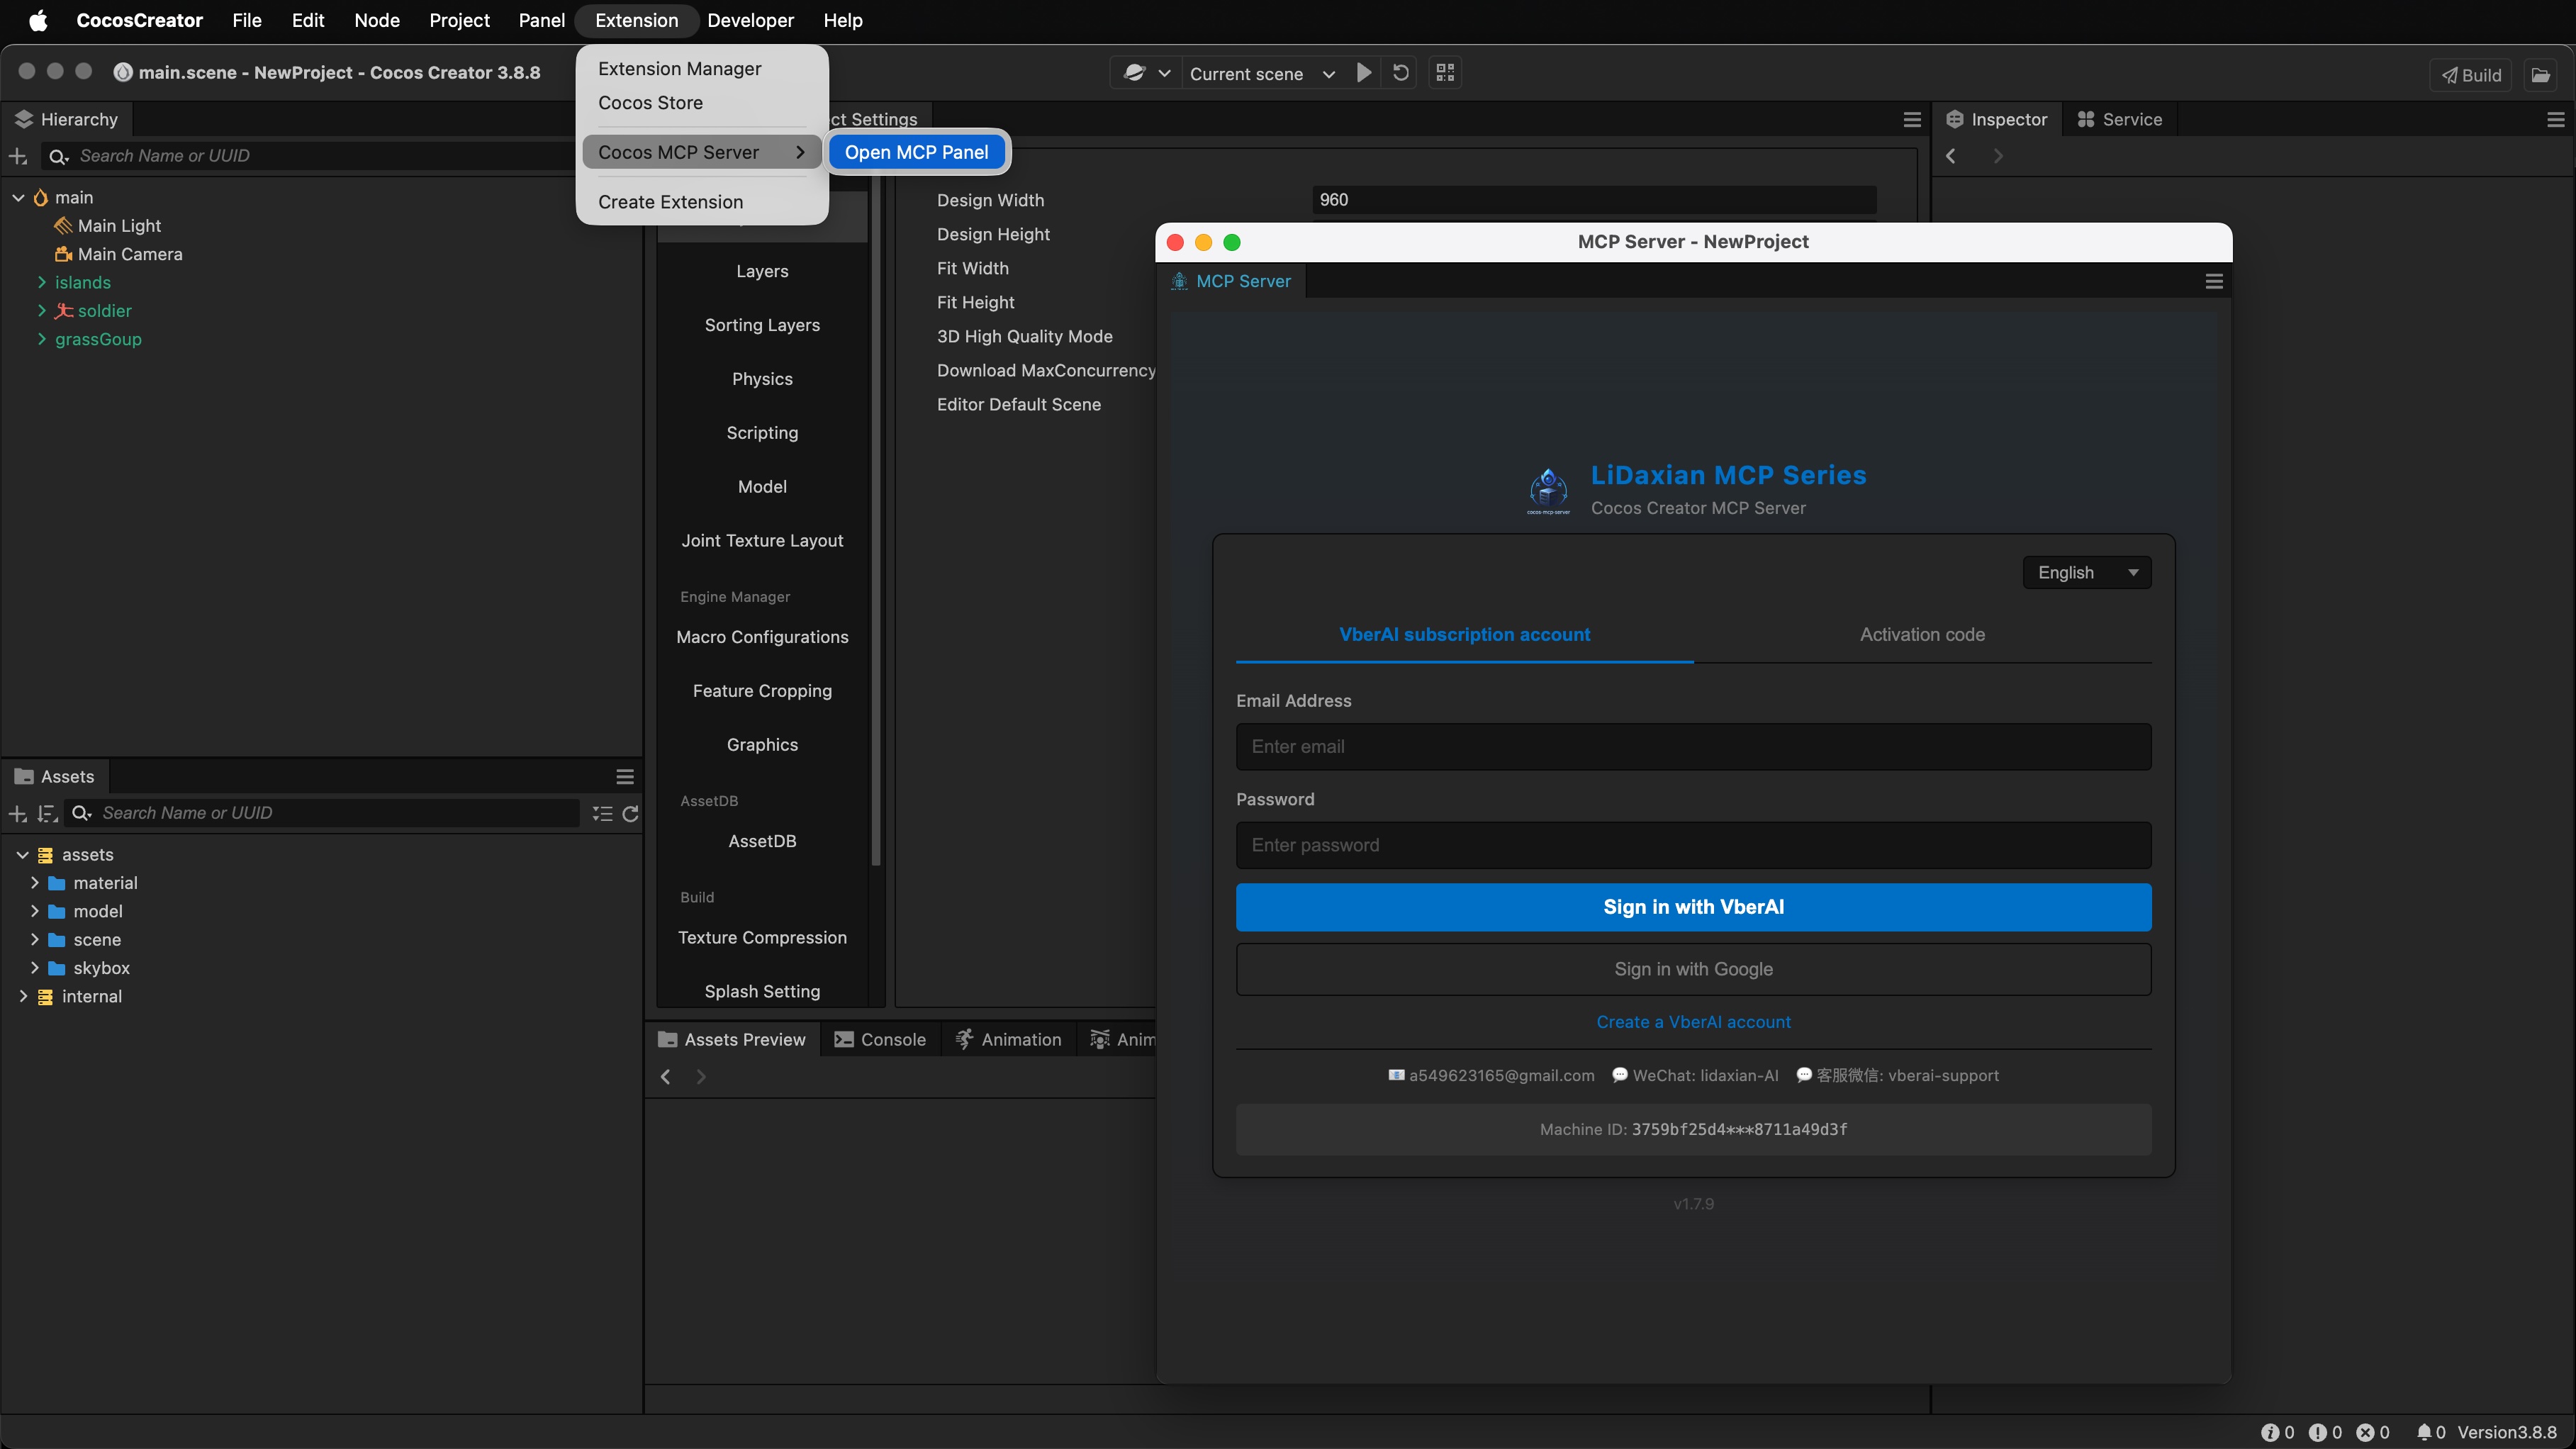Click the refresh Assets icon
The height and width of the screenshot is (1449, 2576).
[630, 814]
